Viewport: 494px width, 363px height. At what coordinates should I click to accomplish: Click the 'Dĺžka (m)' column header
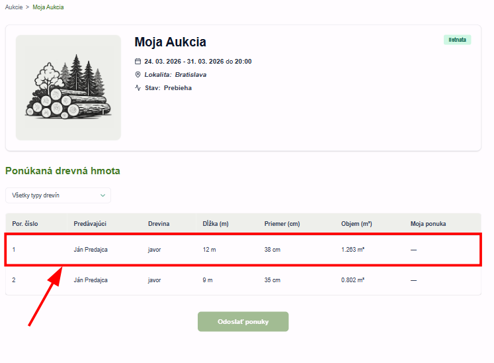[216, 224]
